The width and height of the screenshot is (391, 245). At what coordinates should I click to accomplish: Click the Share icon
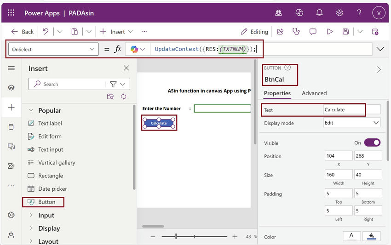280,32
